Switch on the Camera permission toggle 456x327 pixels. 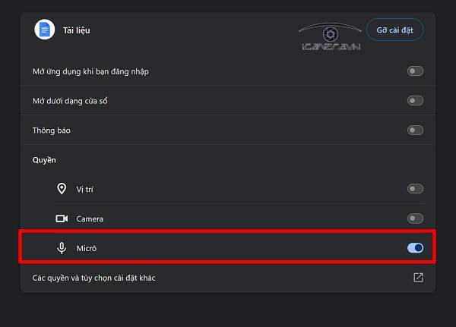pos(415,219)
